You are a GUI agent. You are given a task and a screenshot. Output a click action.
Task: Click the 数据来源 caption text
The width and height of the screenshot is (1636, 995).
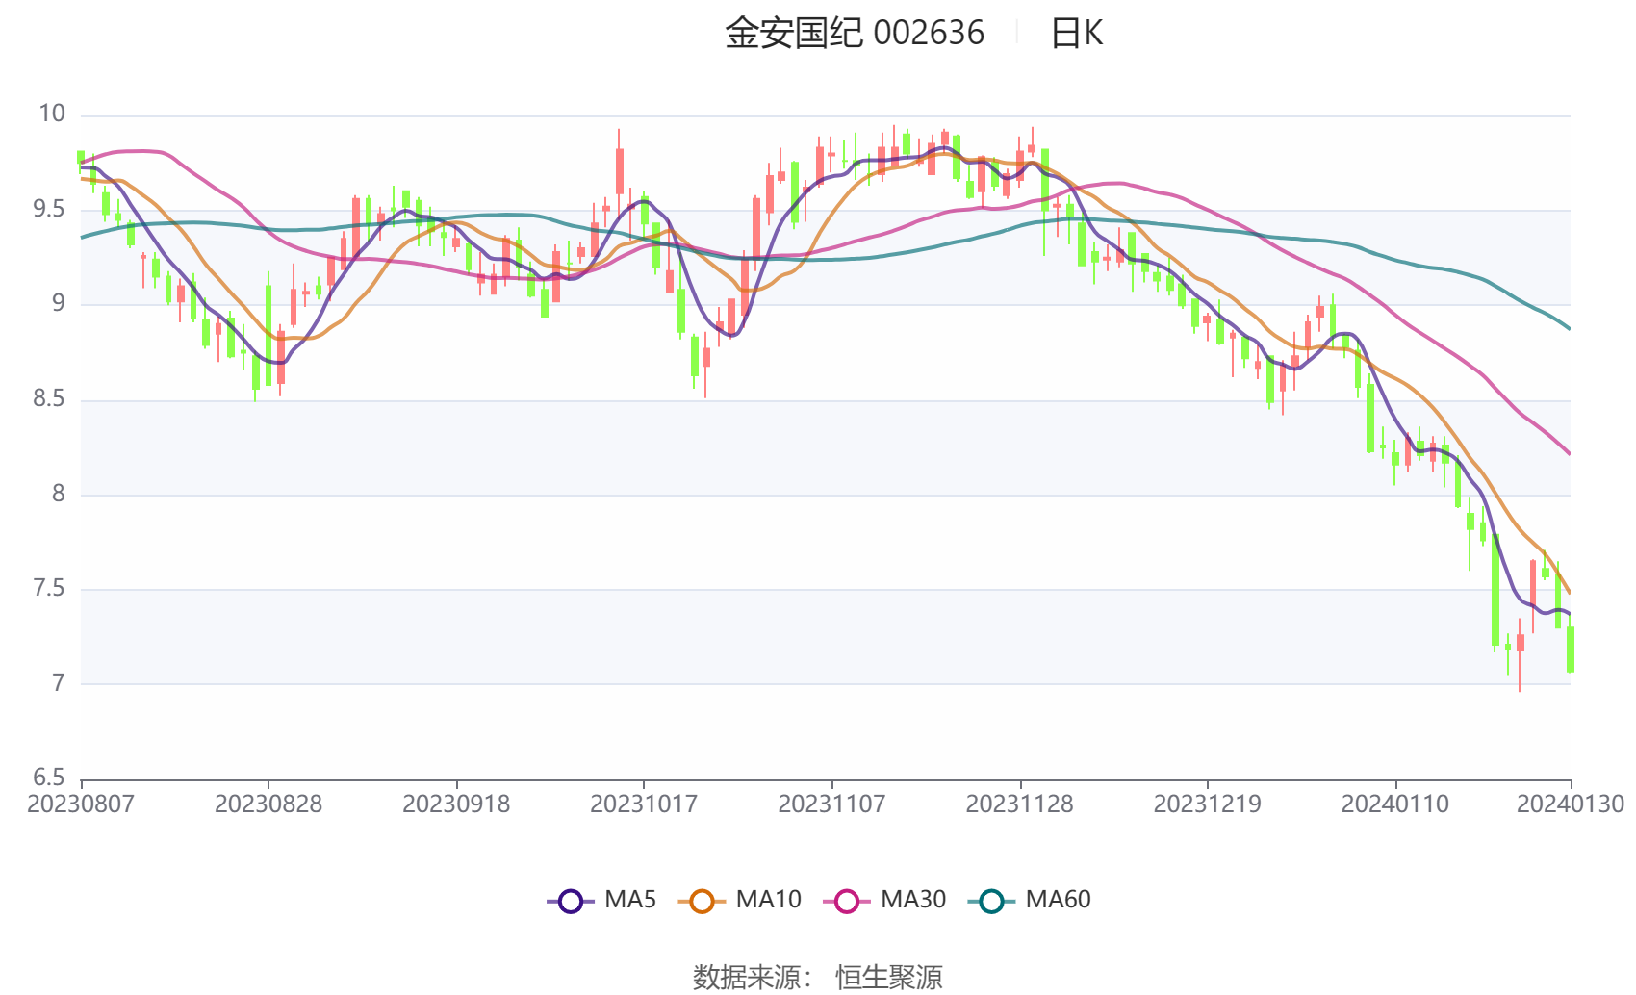(747, 977)
